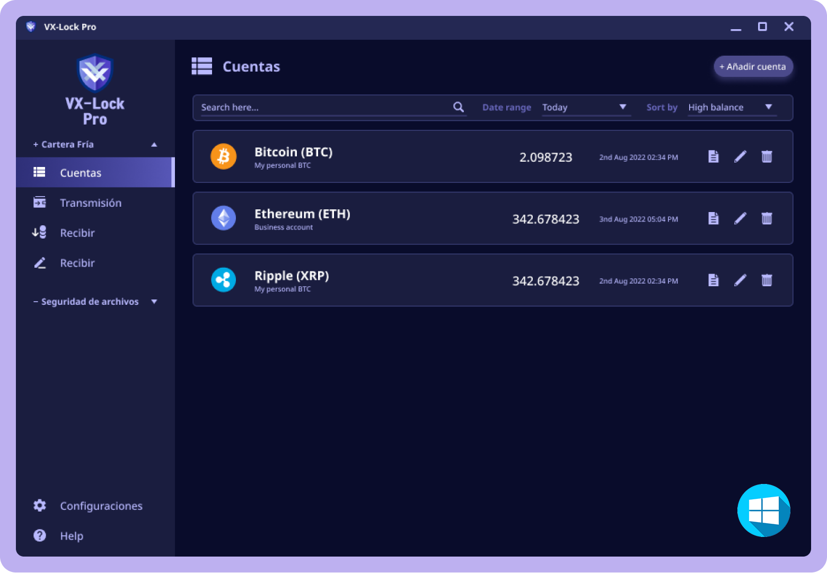Delete the Bitcoin (BTC) account
Image resolution: width=827 pixels, height=573 pixels.
(767, 156)
